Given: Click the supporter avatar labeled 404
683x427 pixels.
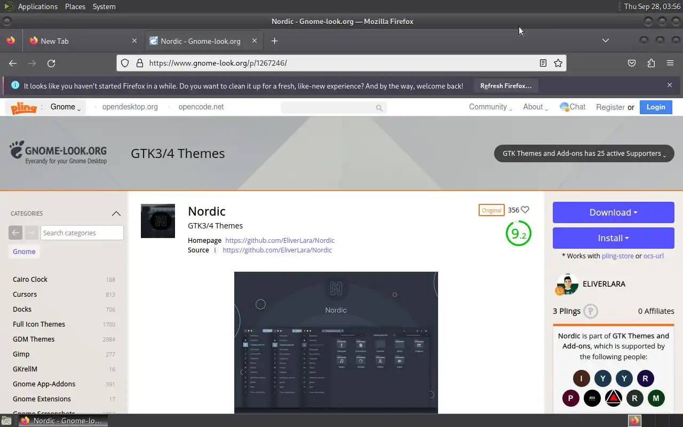Looking at the screenshot, I should [592, 398].
